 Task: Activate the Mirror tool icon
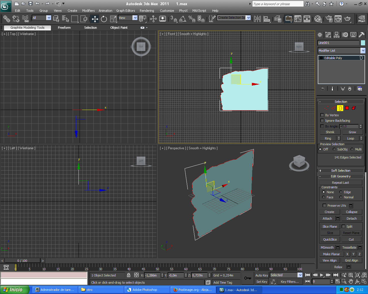pyautogui.click(x=258, y=19)
